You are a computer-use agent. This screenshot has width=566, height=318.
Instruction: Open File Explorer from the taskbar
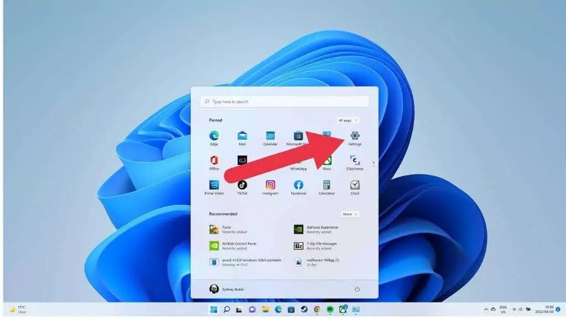pos(265,309)
